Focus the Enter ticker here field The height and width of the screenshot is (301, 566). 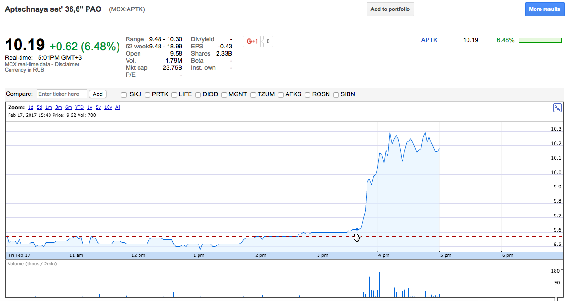point(62,94)
